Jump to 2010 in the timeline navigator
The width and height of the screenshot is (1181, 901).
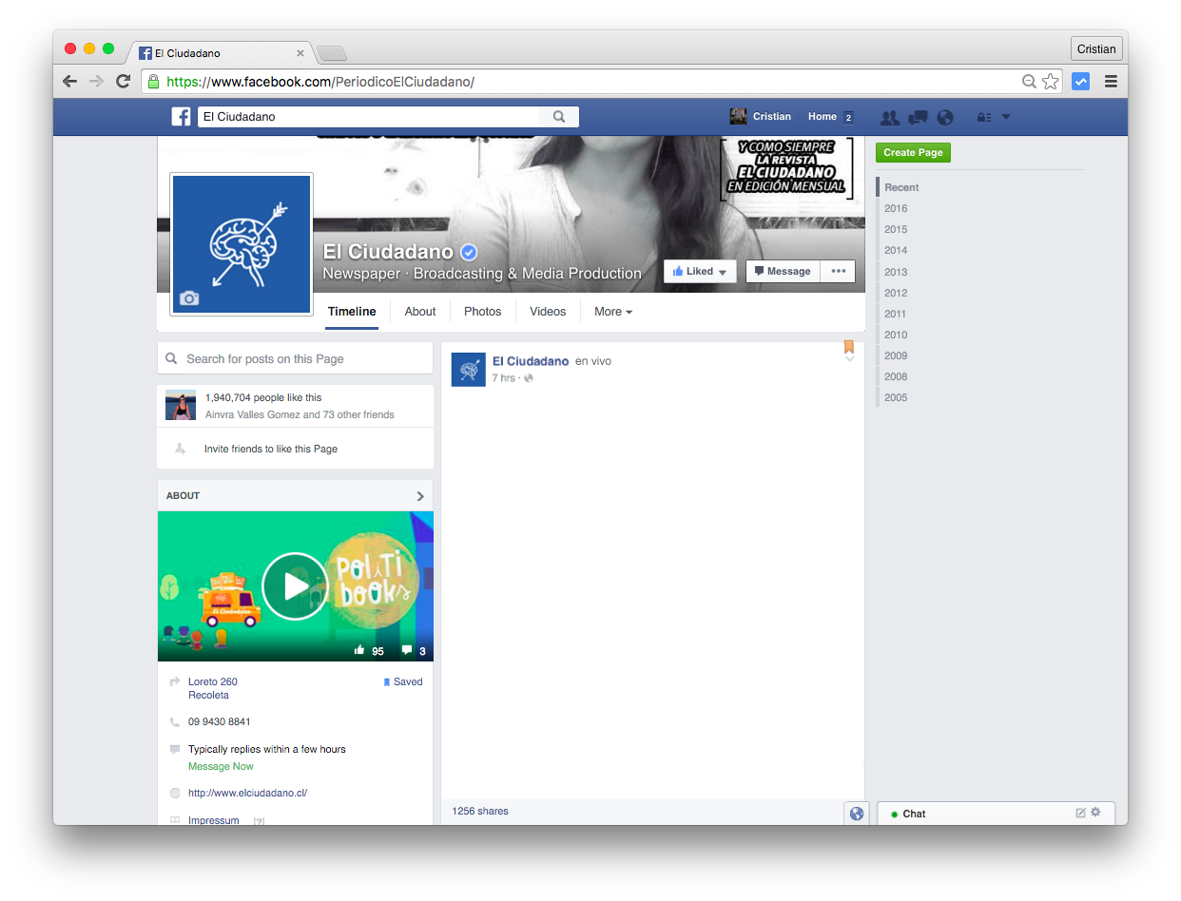896,335
